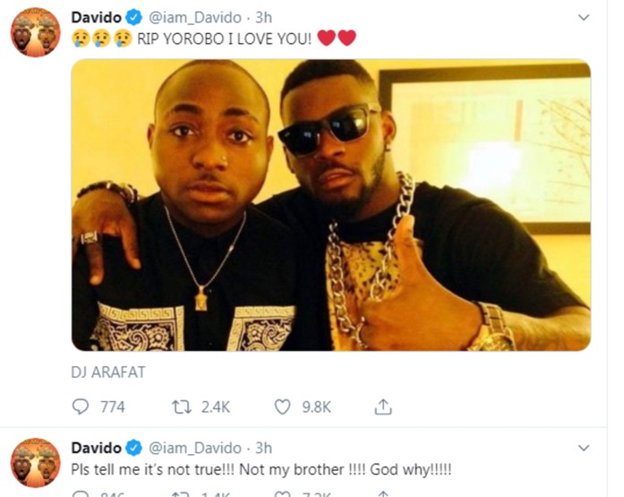Screen dimensions: 624x497
Task: Open the second tweet's chevron menu
Action: click(x=584, y=448)
